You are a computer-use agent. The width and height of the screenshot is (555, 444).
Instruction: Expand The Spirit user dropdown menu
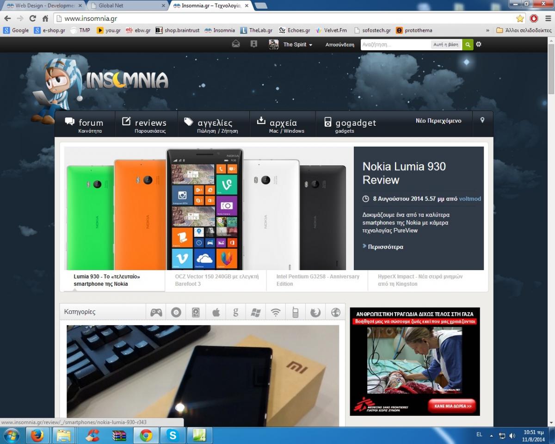(x=298, y=45)
